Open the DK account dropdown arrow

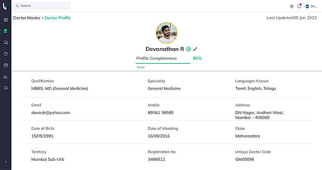pos(316,7)
